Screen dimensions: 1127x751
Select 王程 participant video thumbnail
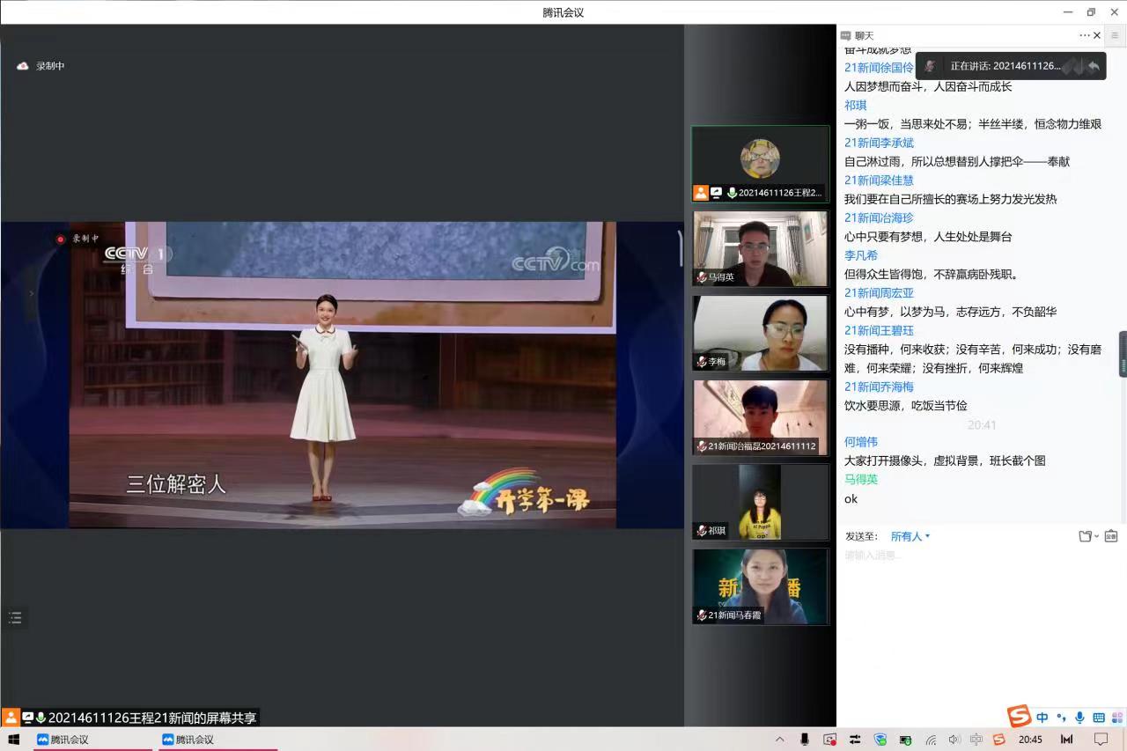761,165
